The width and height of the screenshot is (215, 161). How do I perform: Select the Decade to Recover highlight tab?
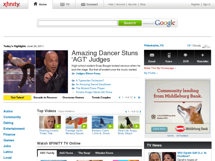[x=45, y=97]
